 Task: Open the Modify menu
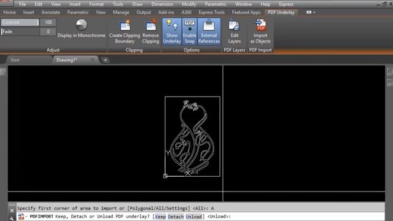click(189, 4)
